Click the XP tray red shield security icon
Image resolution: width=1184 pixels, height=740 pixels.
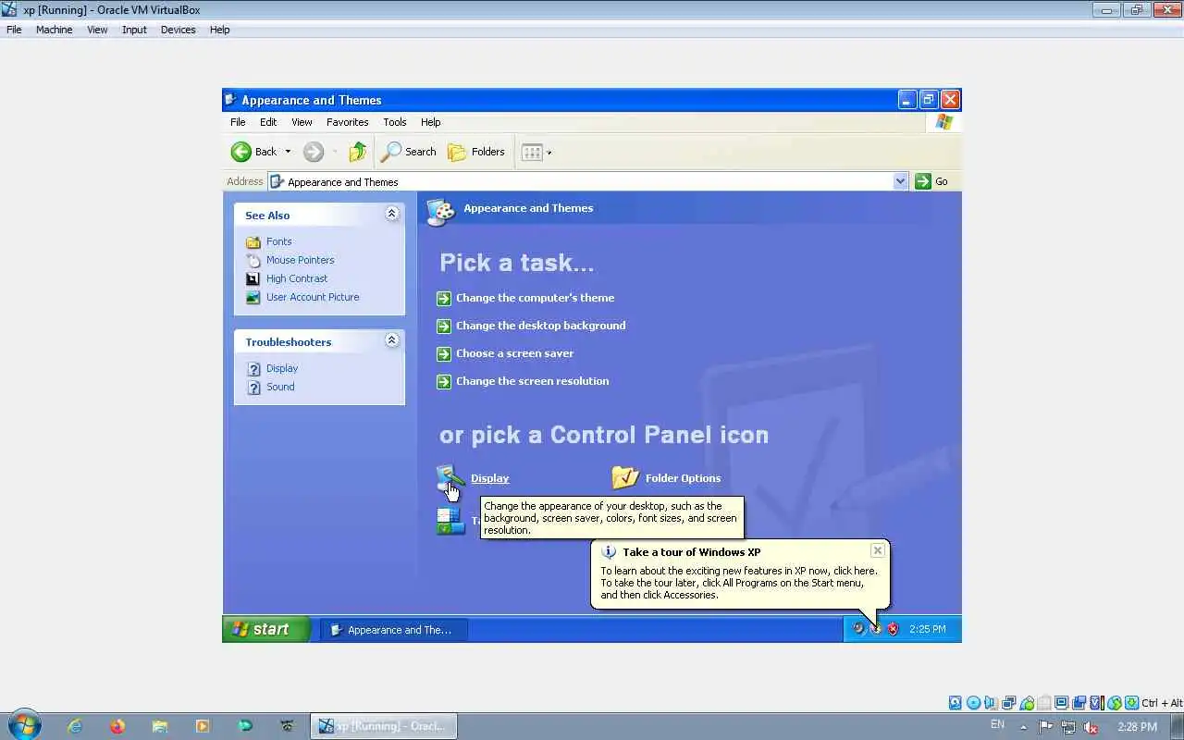(893, 629)
